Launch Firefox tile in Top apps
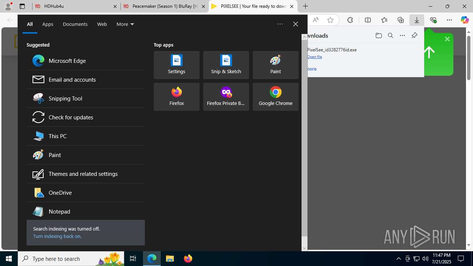 click(x=177, y=97)
